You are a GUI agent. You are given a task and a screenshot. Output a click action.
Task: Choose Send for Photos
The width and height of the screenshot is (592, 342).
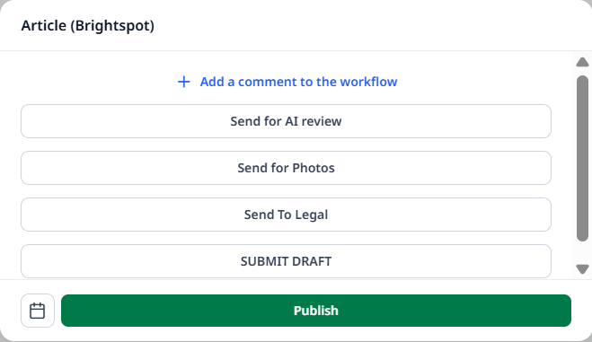click(x=286, y=168)
